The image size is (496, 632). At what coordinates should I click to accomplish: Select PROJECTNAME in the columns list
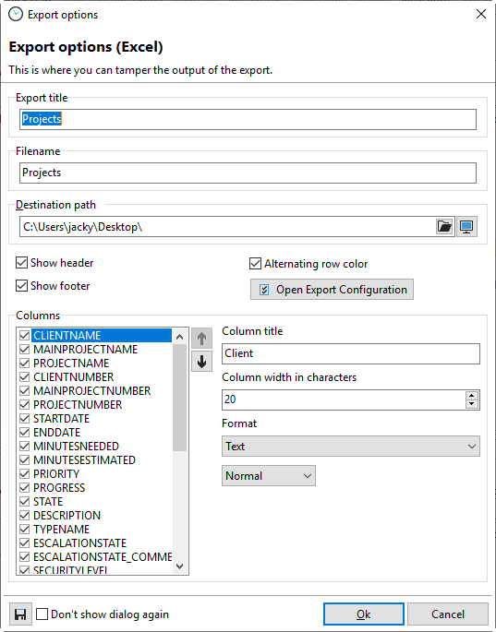[71, 364]
